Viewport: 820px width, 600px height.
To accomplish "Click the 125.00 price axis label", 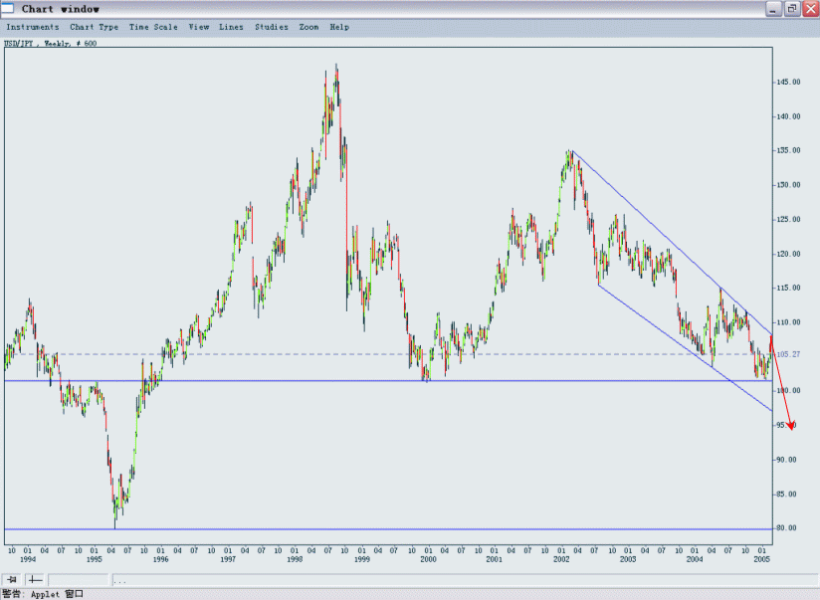I will 788,220.
